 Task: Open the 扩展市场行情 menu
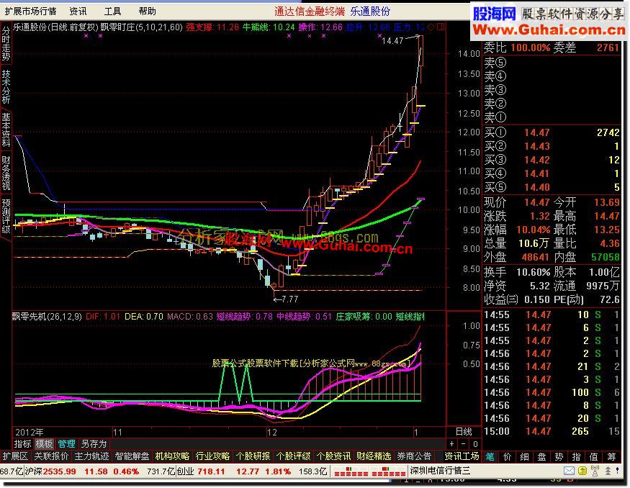pyautogui.click(x=30, y=12)
